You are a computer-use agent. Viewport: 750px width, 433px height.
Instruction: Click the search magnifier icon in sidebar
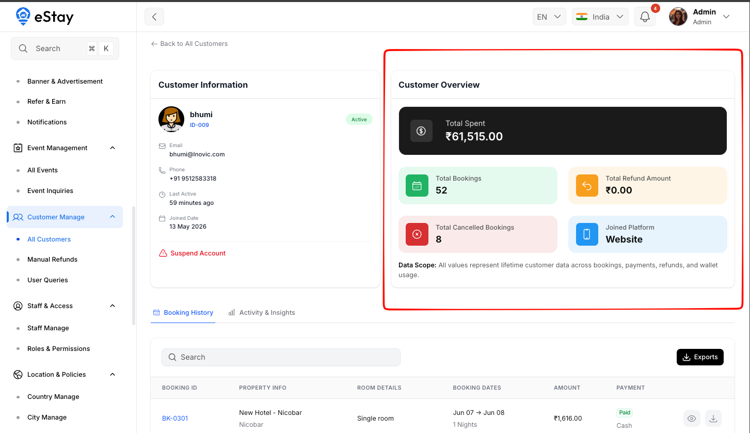pos(23,49)
